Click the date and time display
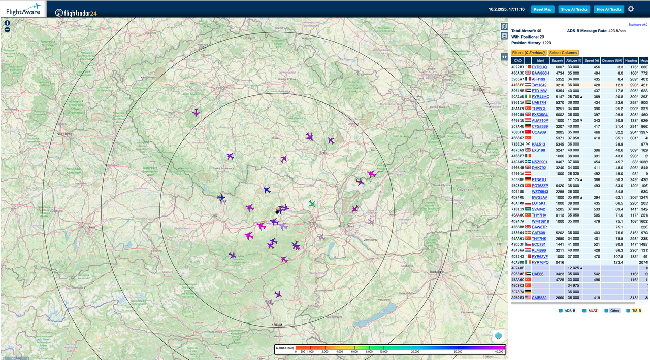The image size is (650, 360). point(506,9)
